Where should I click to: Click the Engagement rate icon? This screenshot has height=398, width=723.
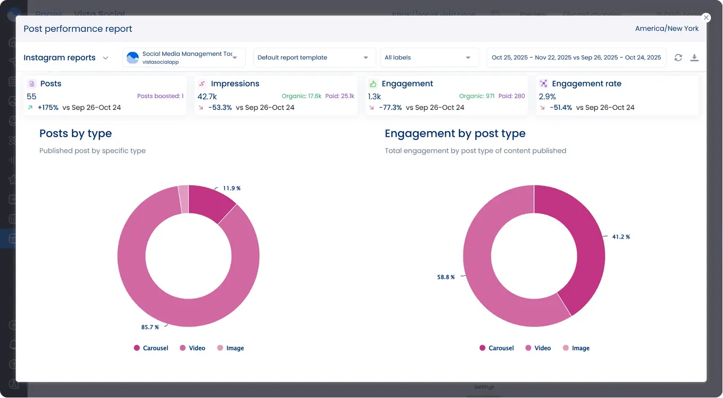tap(543, 84)
